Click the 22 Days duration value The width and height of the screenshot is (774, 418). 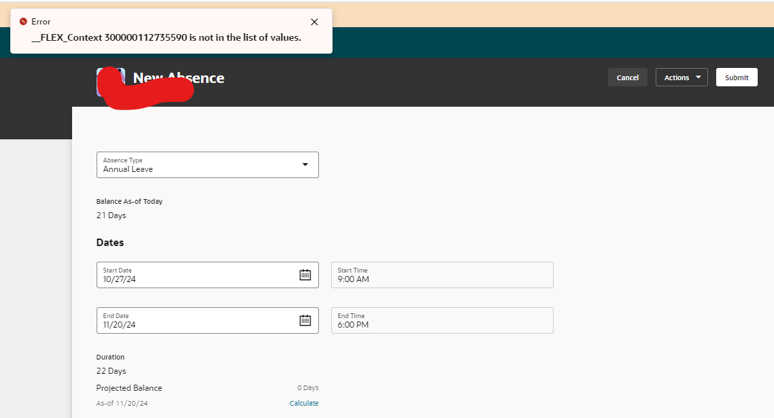[x=111, y=371]
